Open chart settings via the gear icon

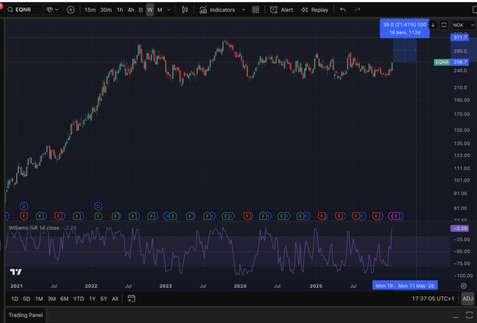tap(463, 286)
